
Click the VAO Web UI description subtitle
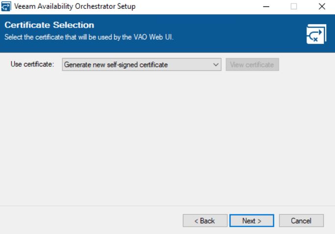89,37
